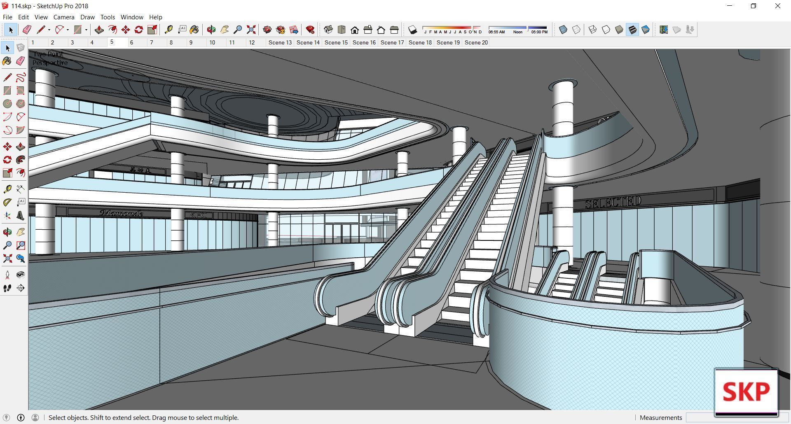Viewport: 791px width, 424px height.
Task: Select Section Plane tool in left toolbar
Action: coord(21,288)
